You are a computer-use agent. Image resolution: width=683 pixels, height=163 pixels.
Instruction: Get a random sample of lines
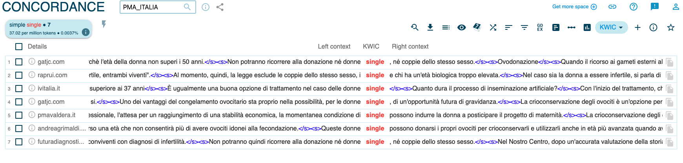(x=477, y=27)
